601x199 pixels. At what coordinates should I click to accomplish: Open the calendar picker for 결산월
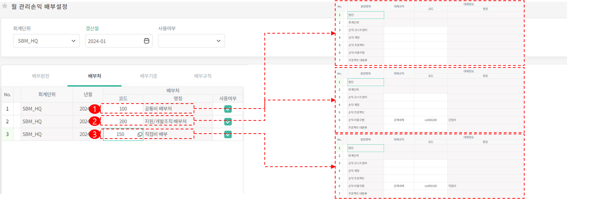coord(147,41)
